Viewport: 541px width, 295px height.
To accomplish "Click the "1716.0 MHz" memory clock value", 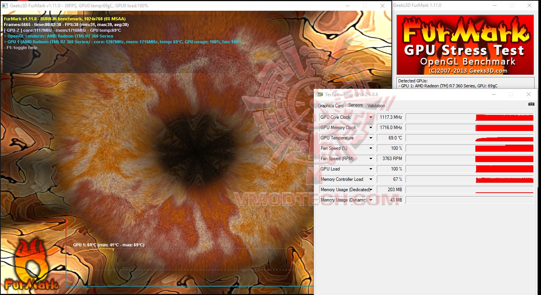I will [x=390, y=128].
